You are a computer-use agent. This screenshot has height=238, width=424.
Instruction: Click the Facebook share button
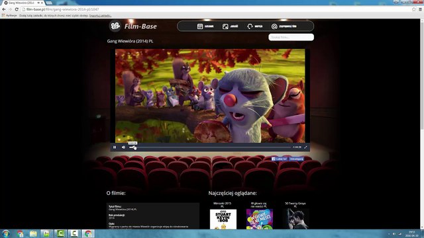296,159
